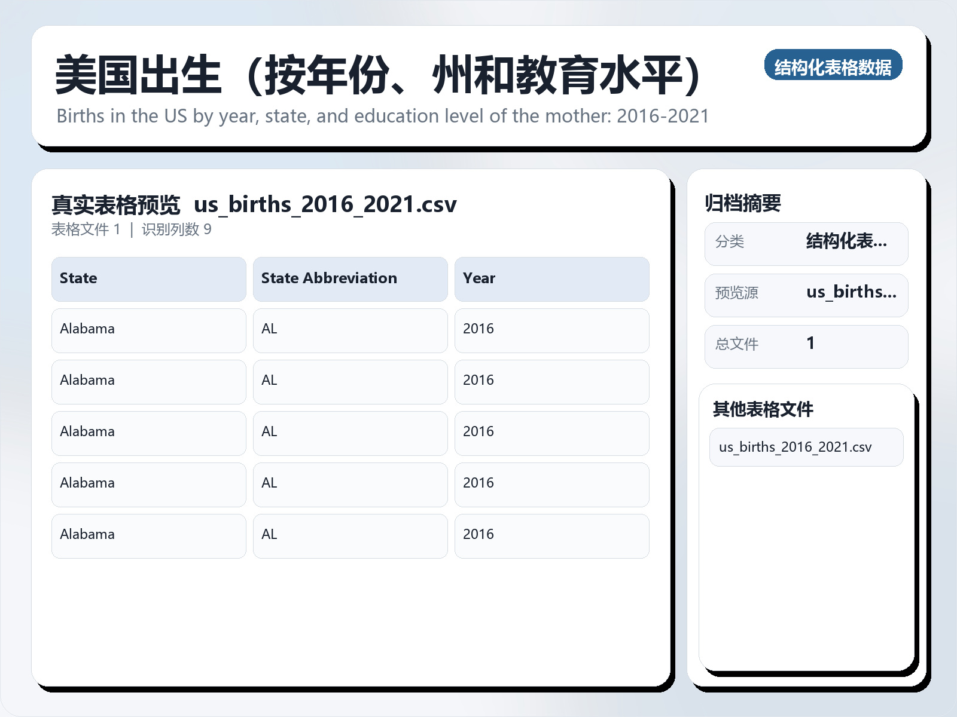Screen dimensions: 957x717
Task: Expand the 预览源 field showing us_births...
Action: click(806, 294)
